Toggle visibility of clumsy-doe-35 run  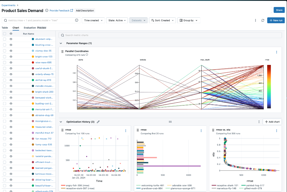[11, 51]
